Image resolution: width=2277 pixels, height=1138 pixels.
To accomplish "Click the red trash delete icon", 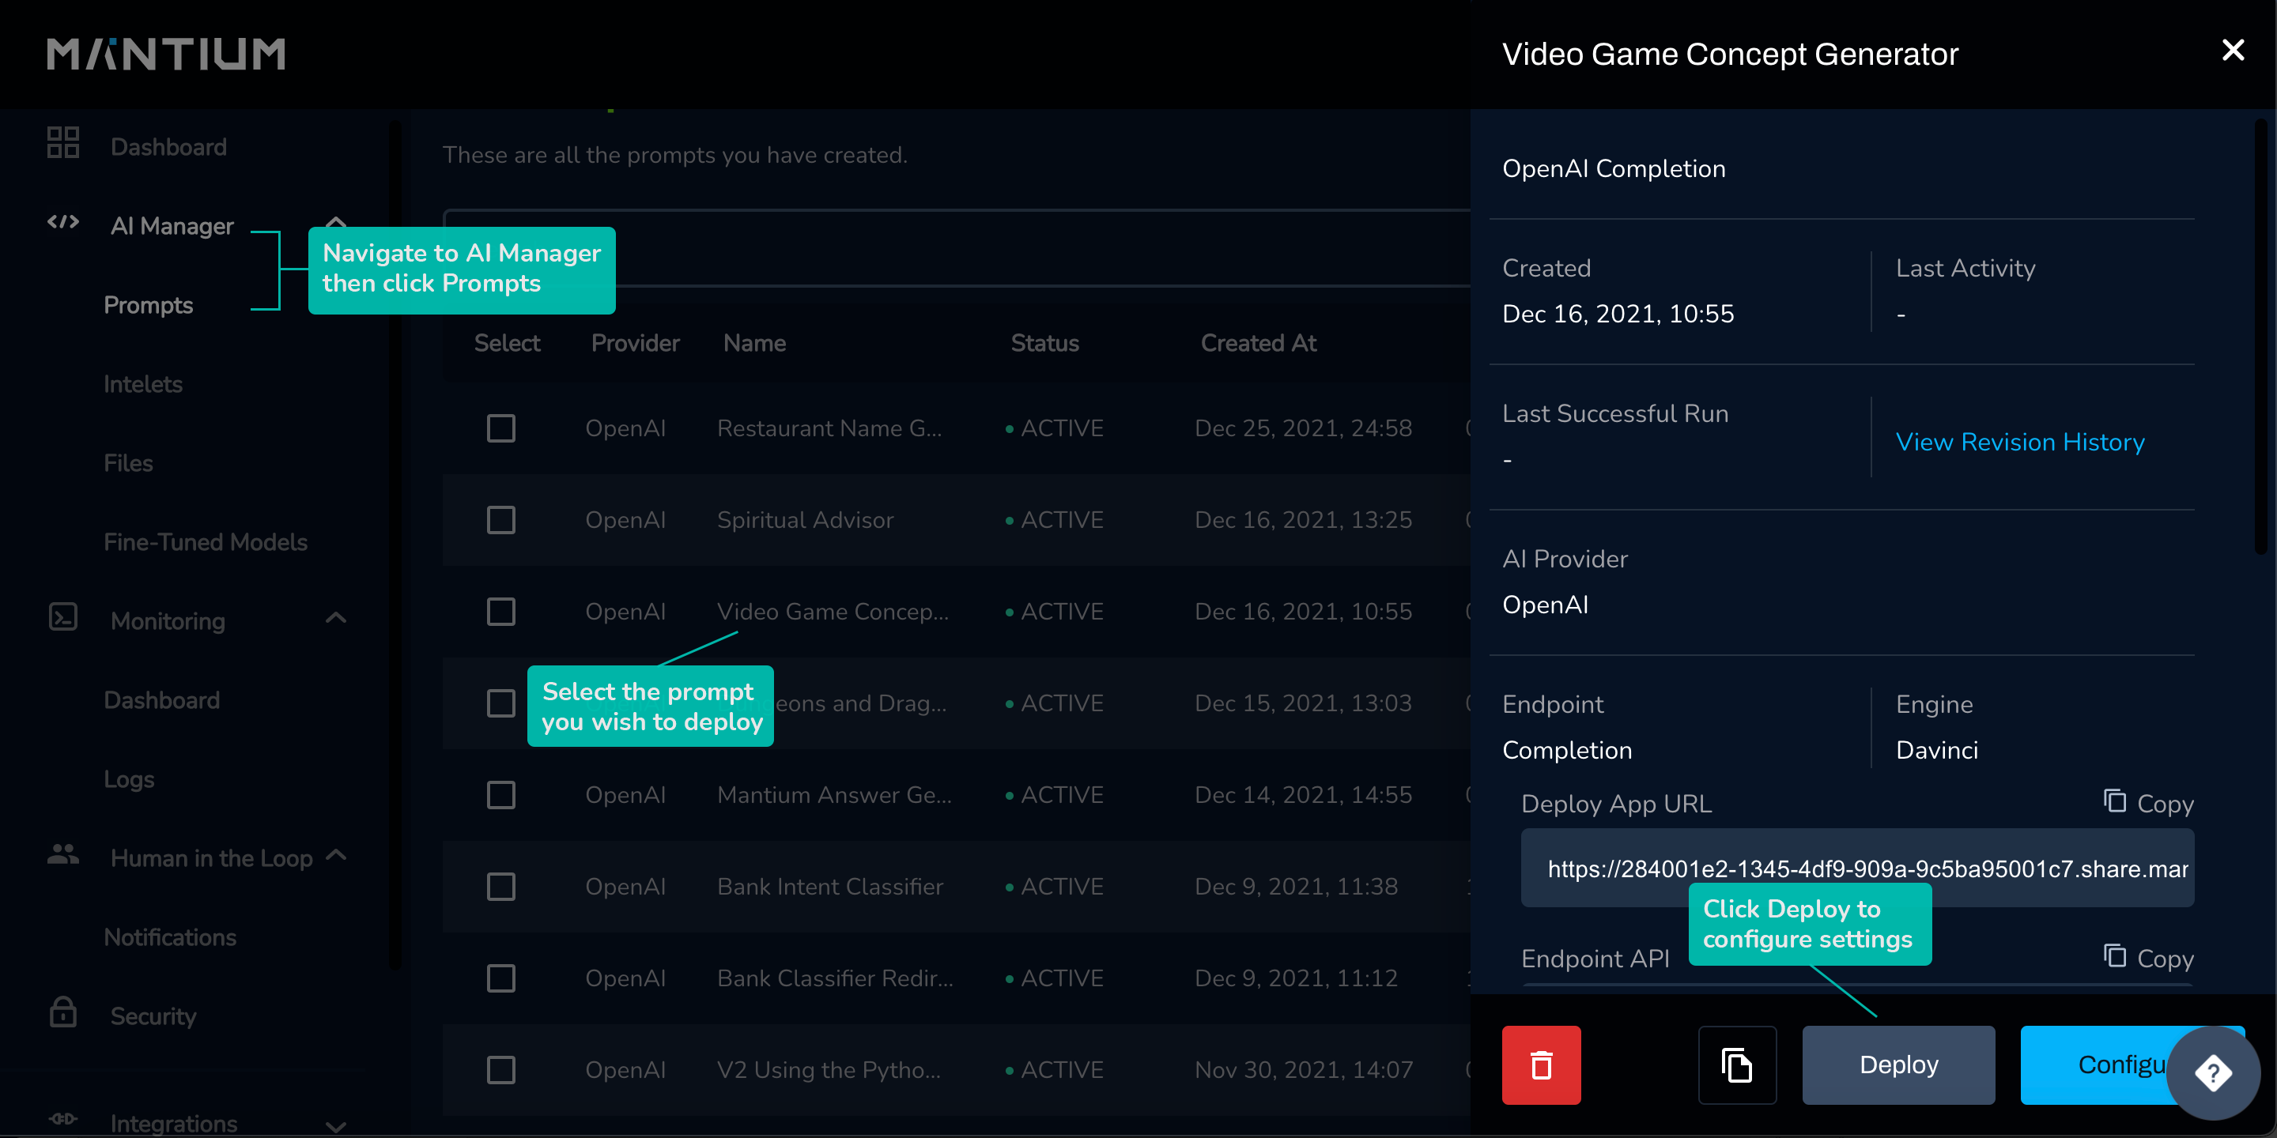I will tap(1541, 1065).
